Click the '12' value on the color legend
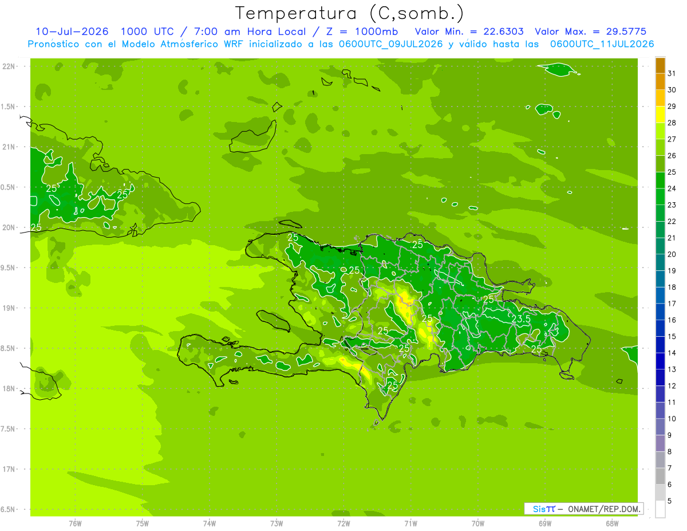This screenshot has height=531, width=687. tap(672, 386)
